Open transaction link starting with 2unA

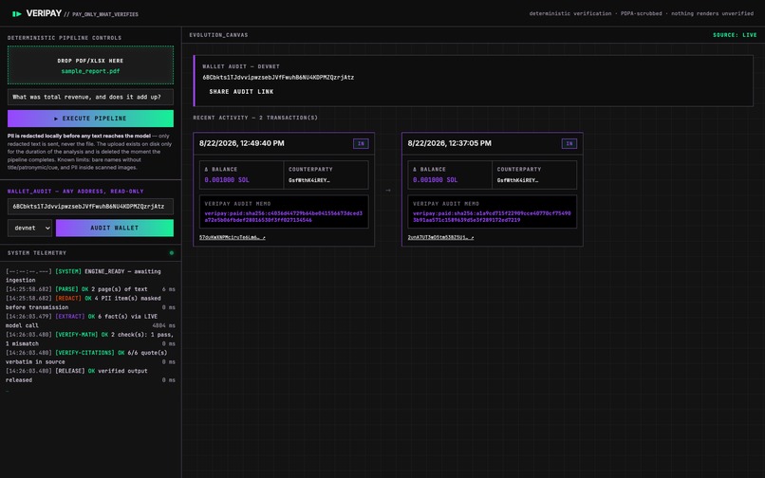coord(440,237)
